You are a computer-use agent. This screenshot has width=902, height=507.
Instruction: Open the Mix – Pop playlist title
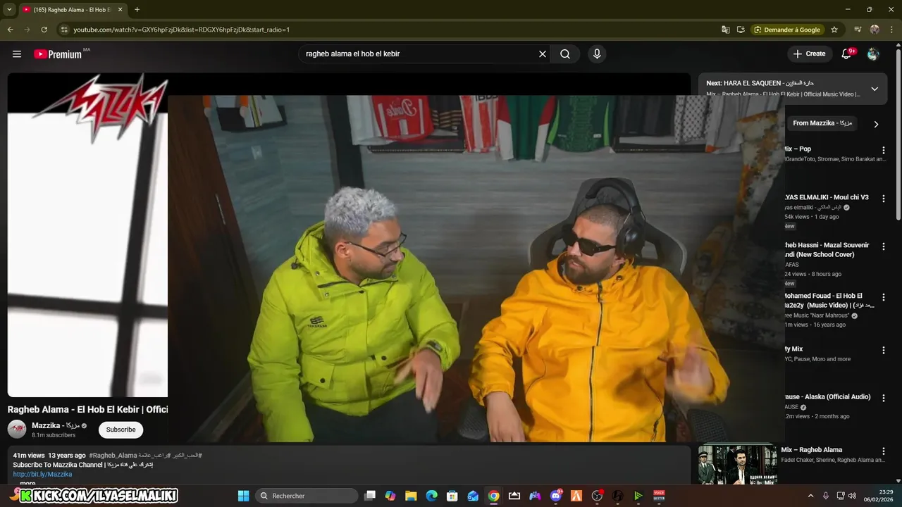click(797, 149)
